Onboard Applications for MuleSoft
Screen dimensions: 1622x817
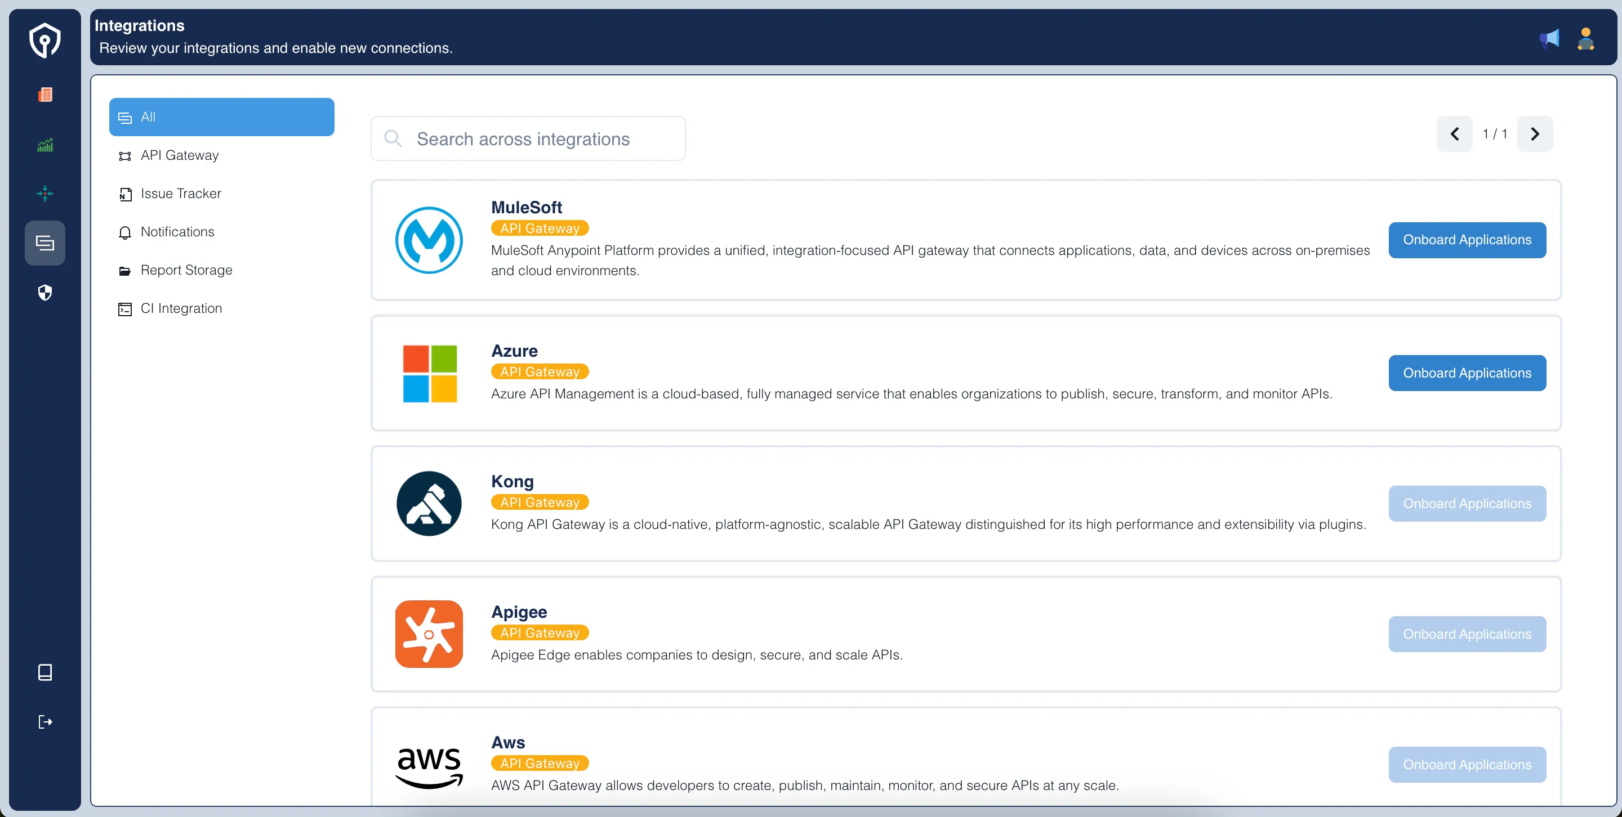coord(1467,240)
